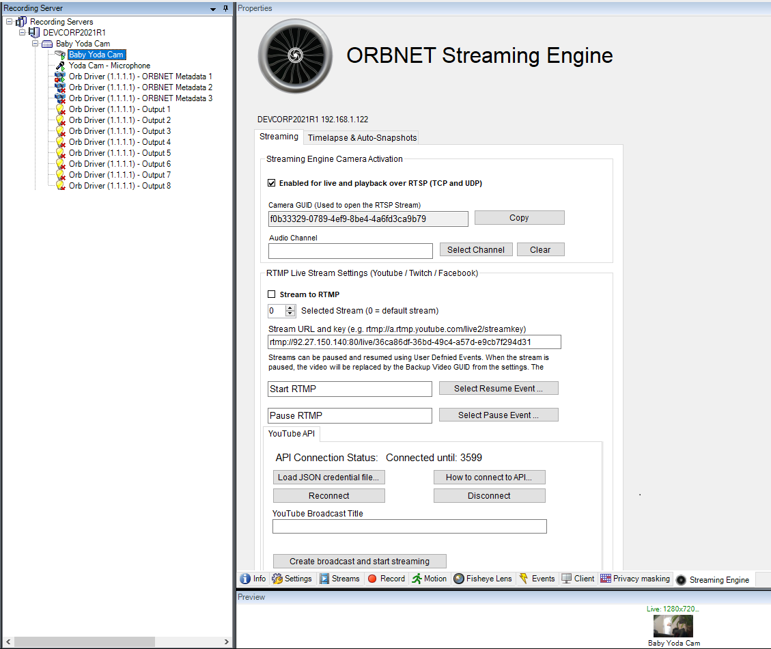The width and height of the screenshot is (771, 649).
Task: Click the Output 1 bulb icon
Action: (60, 109)
